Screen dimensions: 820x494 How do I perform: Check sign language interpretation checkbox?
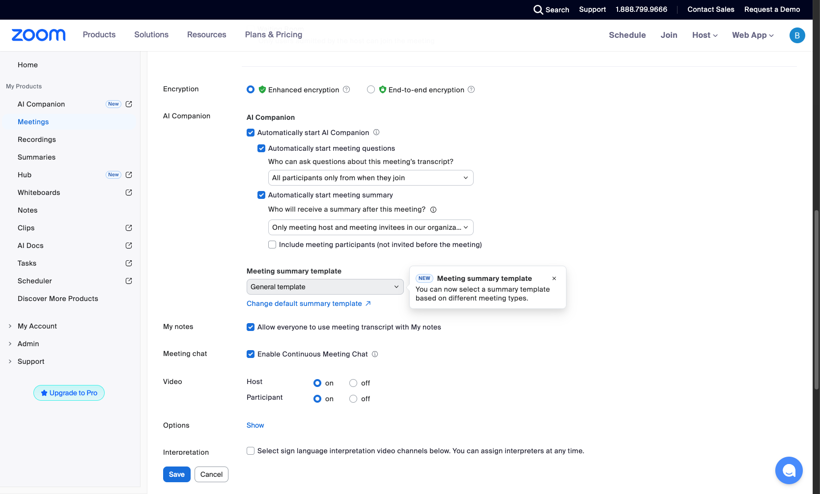[251, 451]
